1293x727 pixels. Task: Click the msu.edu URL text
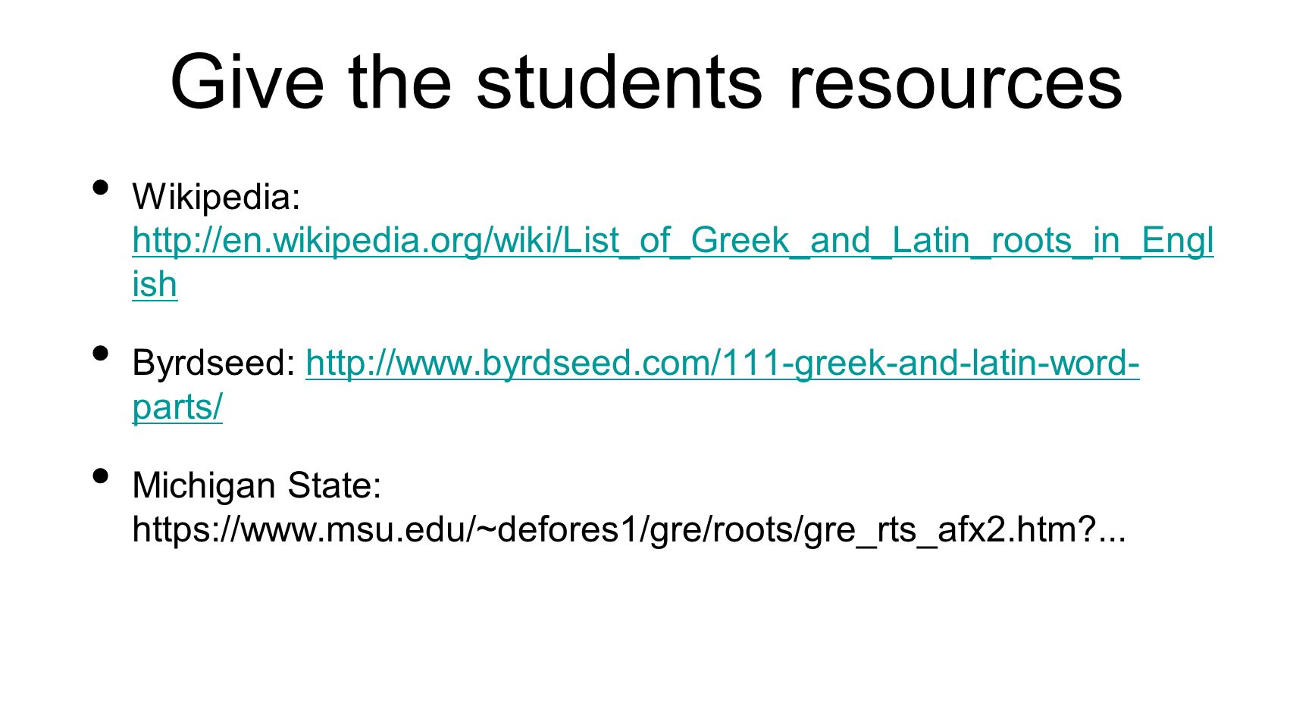629,529
